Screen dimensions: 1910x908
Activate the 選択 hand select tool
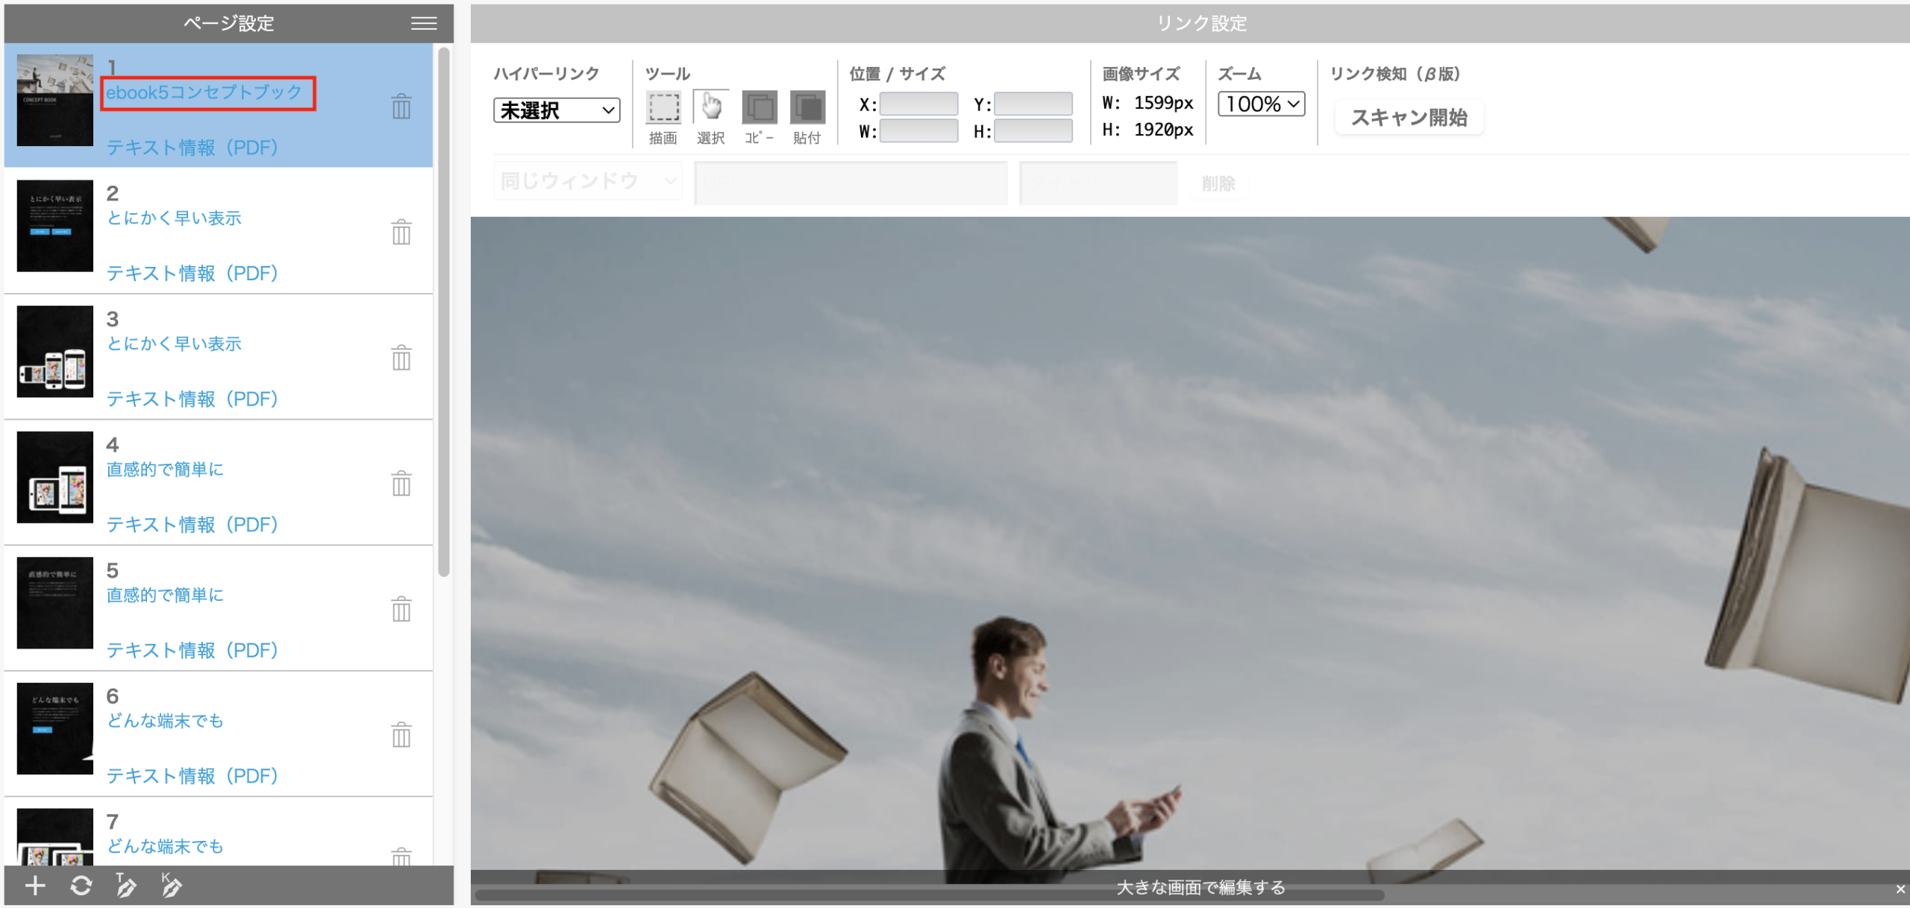(711, 107)
